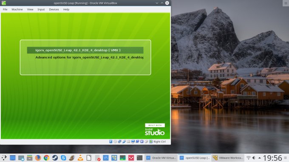Image resolution: width=289 pixels, height=162 pixels.
Task: Launch LibreOffice blank document icon
Action: coord(89,158)
